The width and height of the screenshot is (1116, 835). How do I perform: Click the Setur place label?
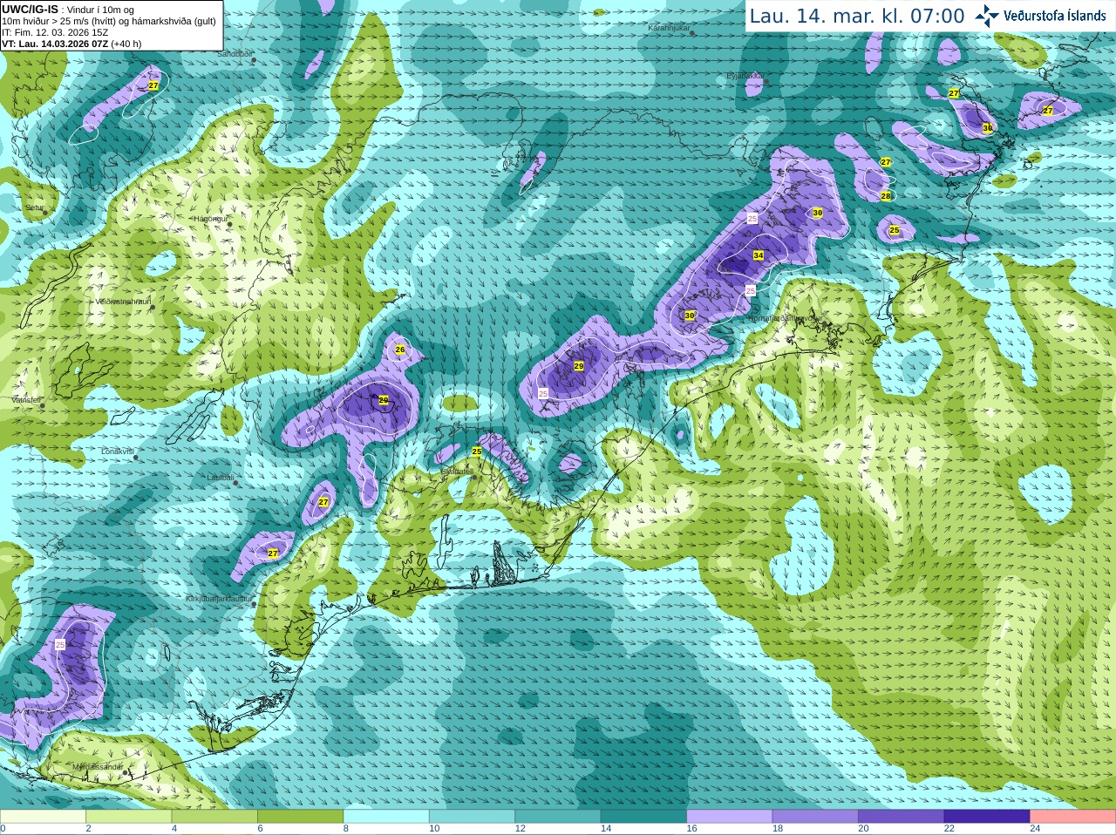tap(34, 208)
